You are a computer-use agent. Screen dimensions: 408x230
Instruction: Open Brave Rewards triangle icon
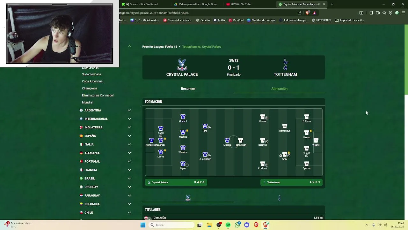click(x=314, y=13)
